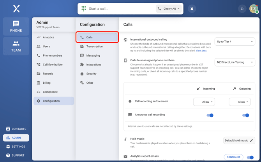The height and width of the screenshot is (162, 261).
Task: Click the Security padlock icon
Action: [82, 74]
